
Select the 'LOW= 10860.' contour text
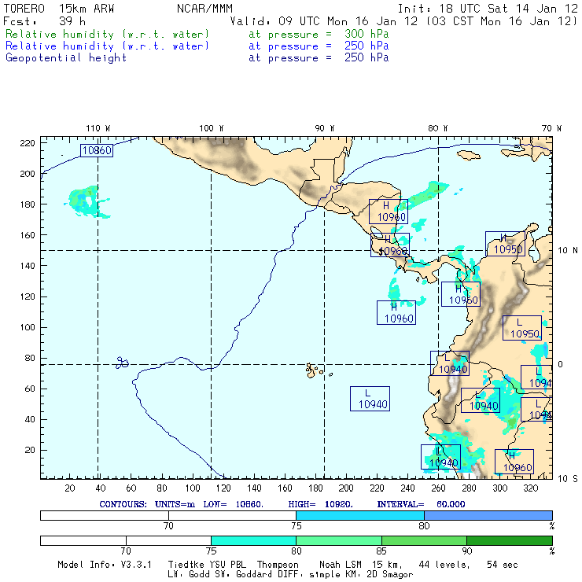tap(233, 504)
